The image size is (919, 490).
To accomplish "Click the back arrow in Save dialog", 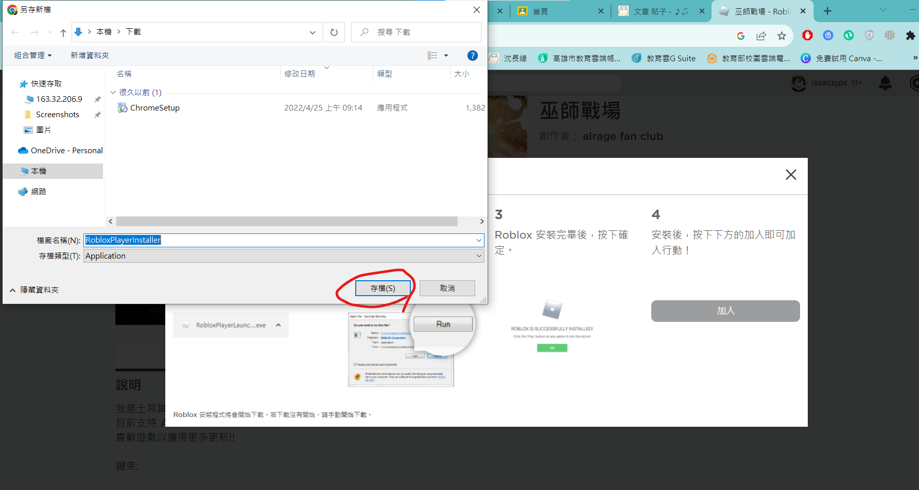I will click(x=15, y=32).
